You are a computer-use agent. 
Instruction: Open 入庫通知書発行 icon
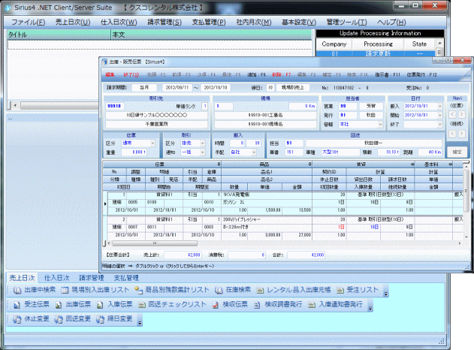[x=312, y=305]
